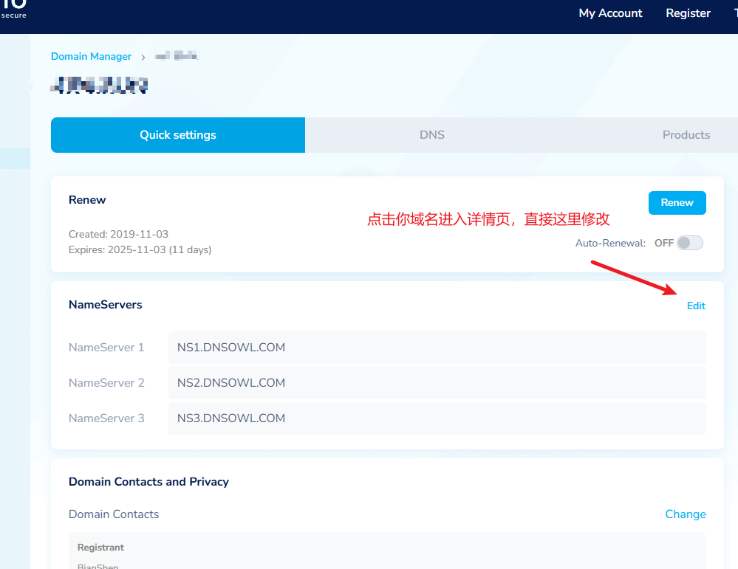Enable the Auto-Renewal toggle switch
Viewport: 738px width, 569px height.
pyautogui.click(x=689, y=243)
